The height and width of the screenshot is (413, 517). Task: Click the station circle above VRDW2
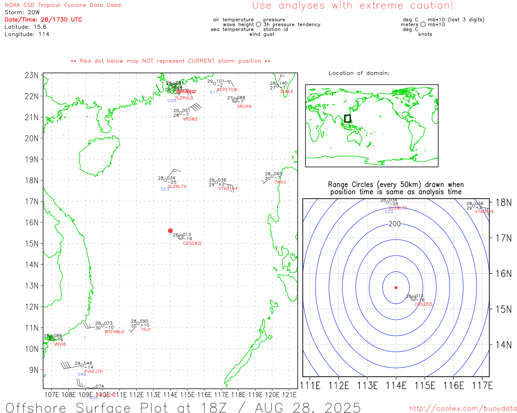[x=181, y=113]
